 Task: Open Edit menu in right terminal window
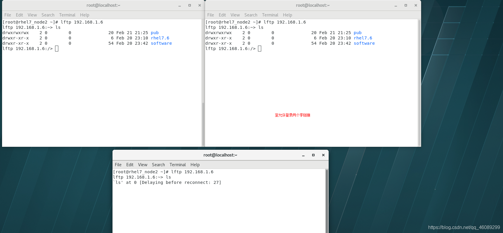click(222, 15)
